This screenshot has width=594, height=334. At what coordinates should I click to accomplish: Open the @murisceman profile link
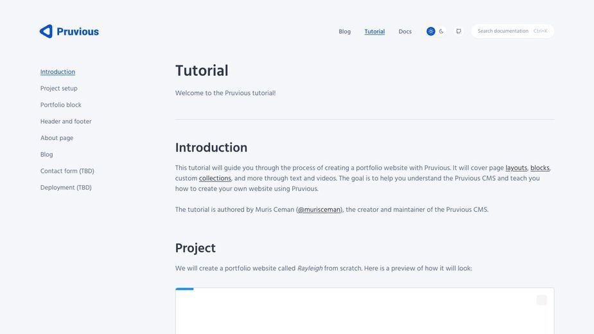coord(319,209)
